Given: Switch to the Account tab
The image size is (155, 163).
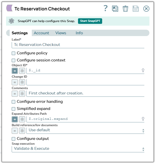Looking at the screenshot, I should click(41, 33).
